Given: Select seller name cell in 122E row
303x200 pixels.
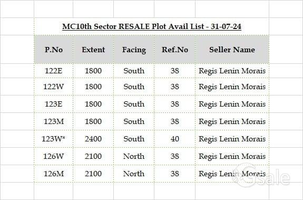Looking at the screenshot, I should point(232,71).
